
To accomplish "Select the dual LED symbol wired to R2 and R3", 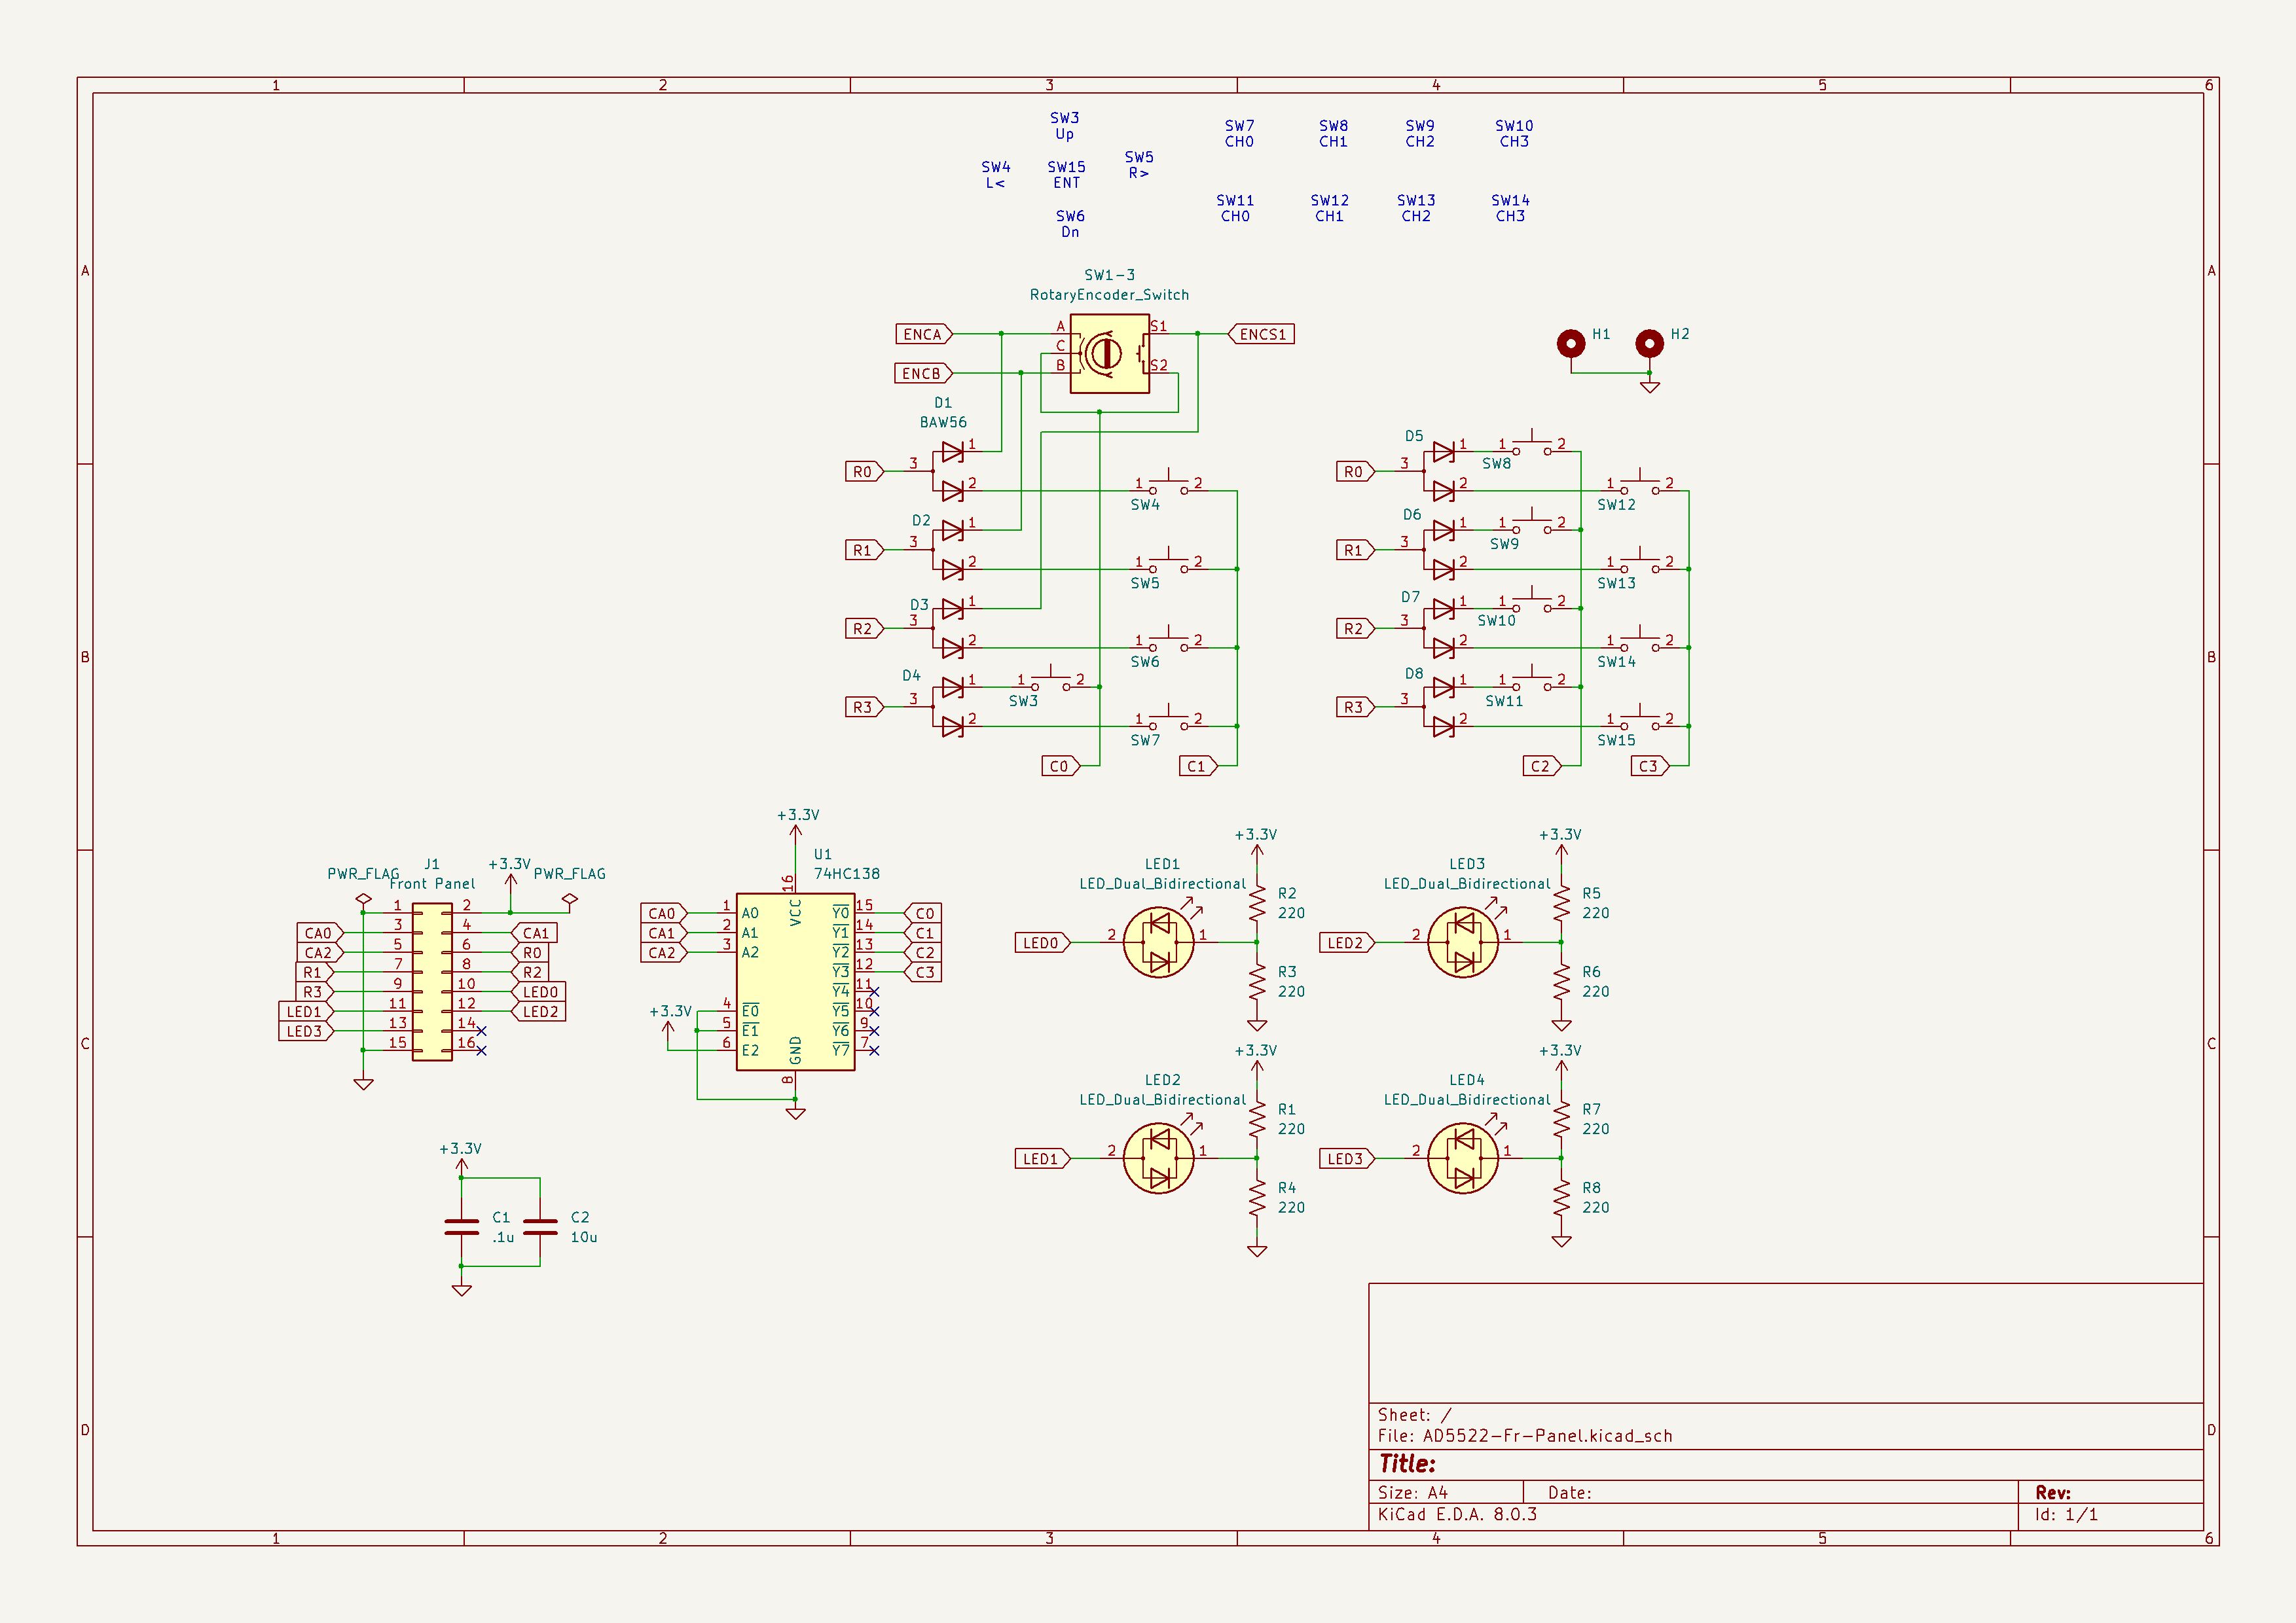I will (1158, 942).
